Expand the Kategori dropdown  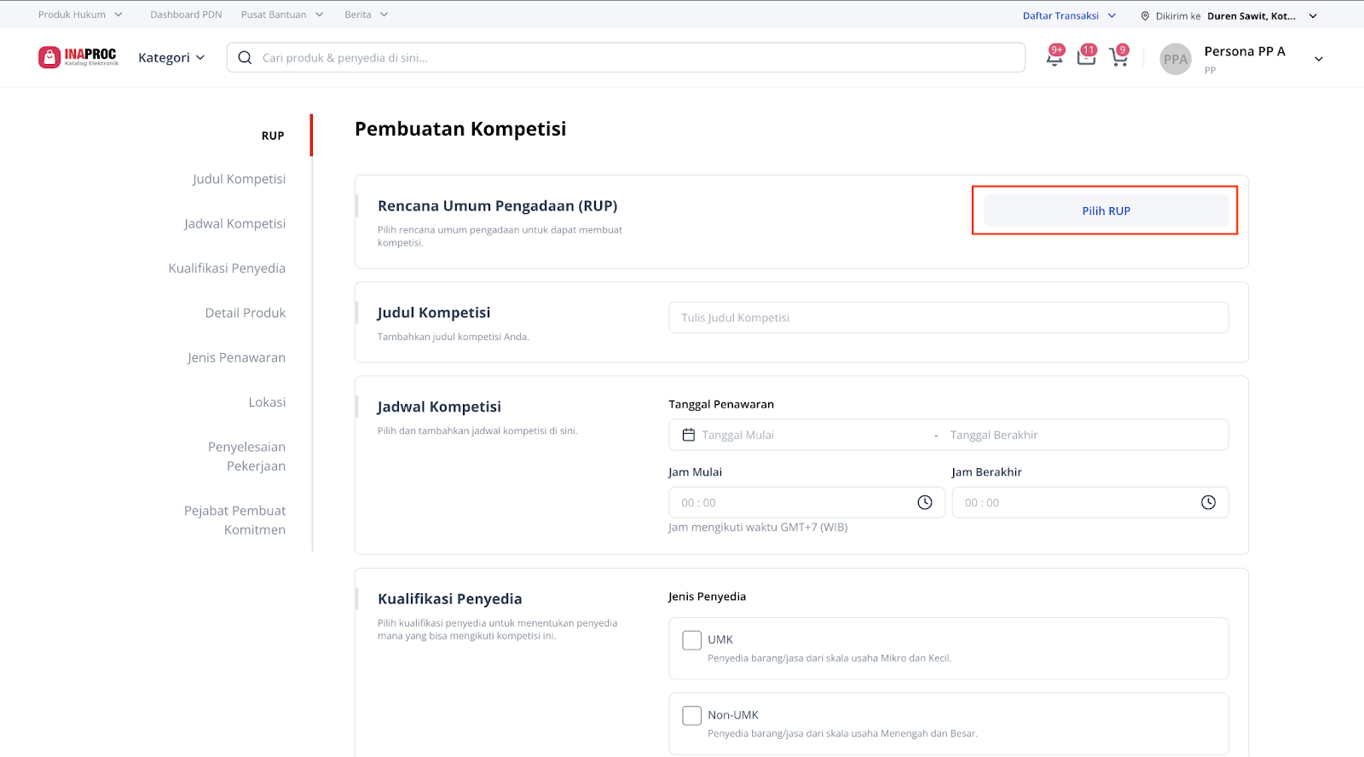point(171,58)
